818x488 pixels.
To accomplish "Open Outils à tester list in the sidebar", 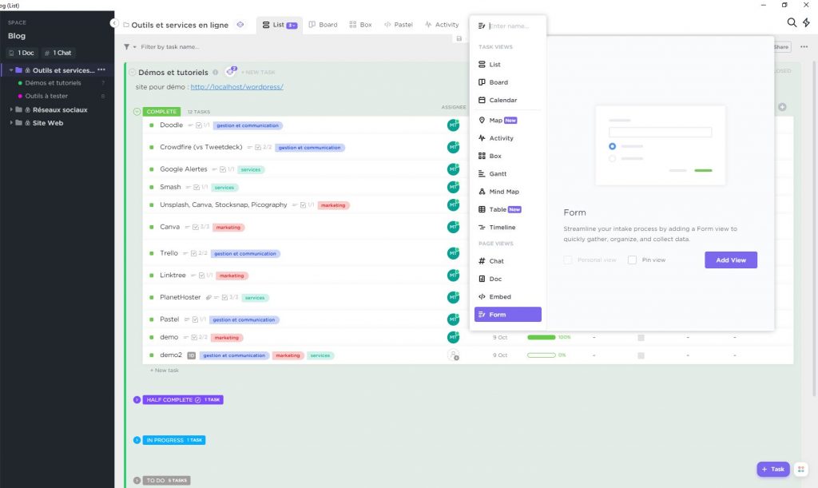I will pos(46,96).
